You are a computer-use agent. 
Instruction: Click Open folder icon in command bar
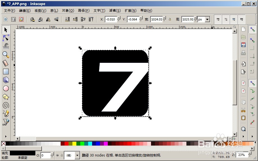[243, 37]
